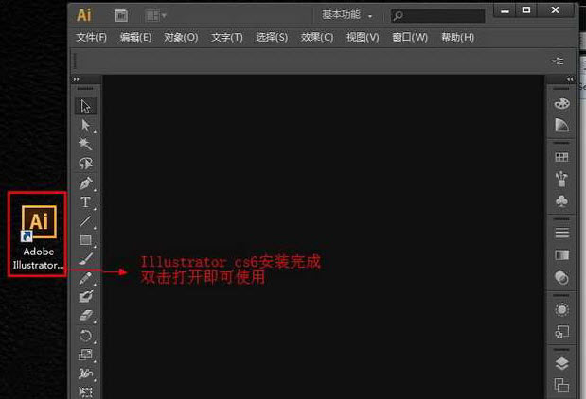Expand the right panel dock arrows
The width and height of the screenshot is (586, 399).
[570, 79]
